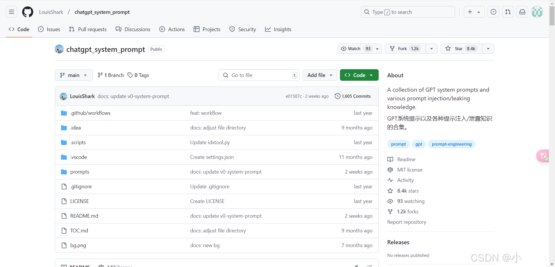
Task: Click the page vertical scrollbar thumb
Action: (552, 16)
